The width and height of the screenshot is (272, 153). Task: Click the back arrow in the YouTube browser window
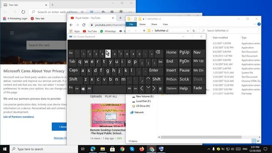pyautogui.click(x=71, y=25)
